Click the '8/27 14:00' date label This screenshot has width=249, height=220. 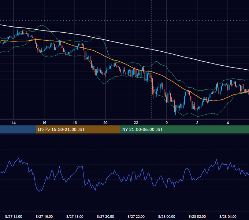point(14,216)
